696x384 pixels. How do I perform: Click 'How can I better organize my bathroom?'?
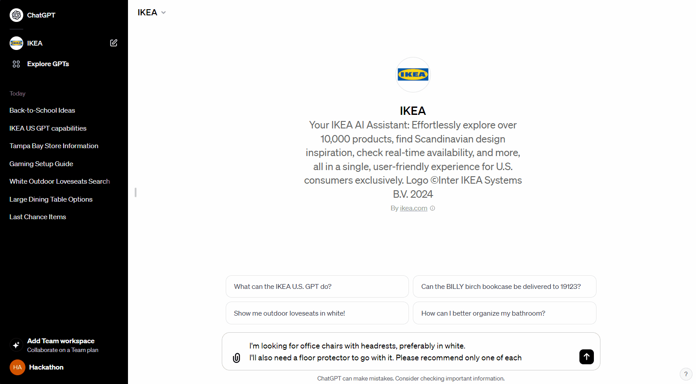504,313
